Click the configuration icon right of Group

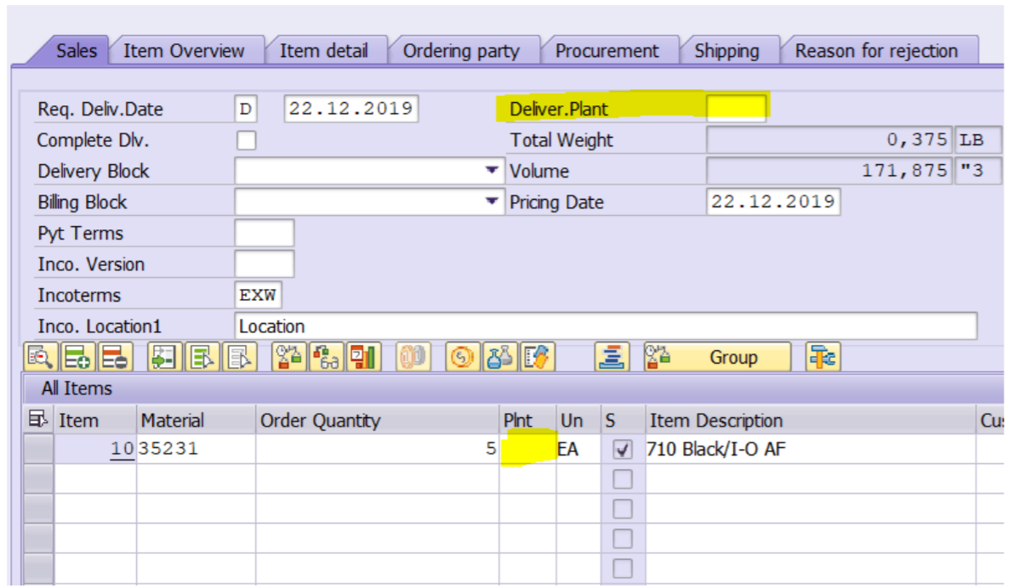[x=822, y=358]
